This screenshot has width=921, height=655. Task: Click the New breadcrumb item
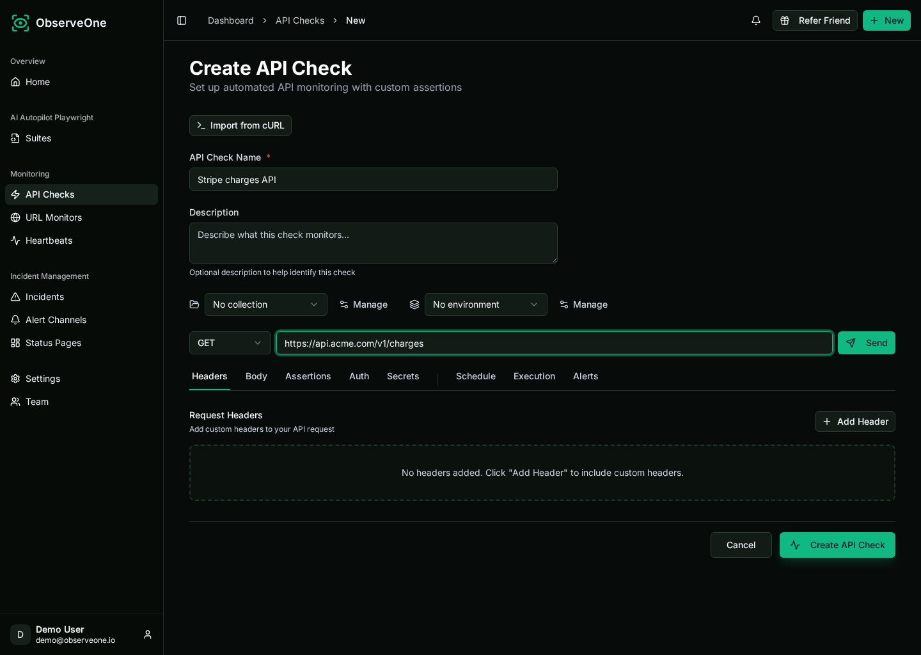click(356, 20)
